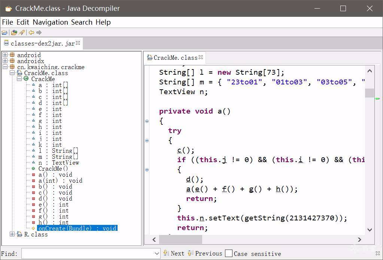
Task: Close the CrackMe.class editor tab
Action: pos(201,57)
